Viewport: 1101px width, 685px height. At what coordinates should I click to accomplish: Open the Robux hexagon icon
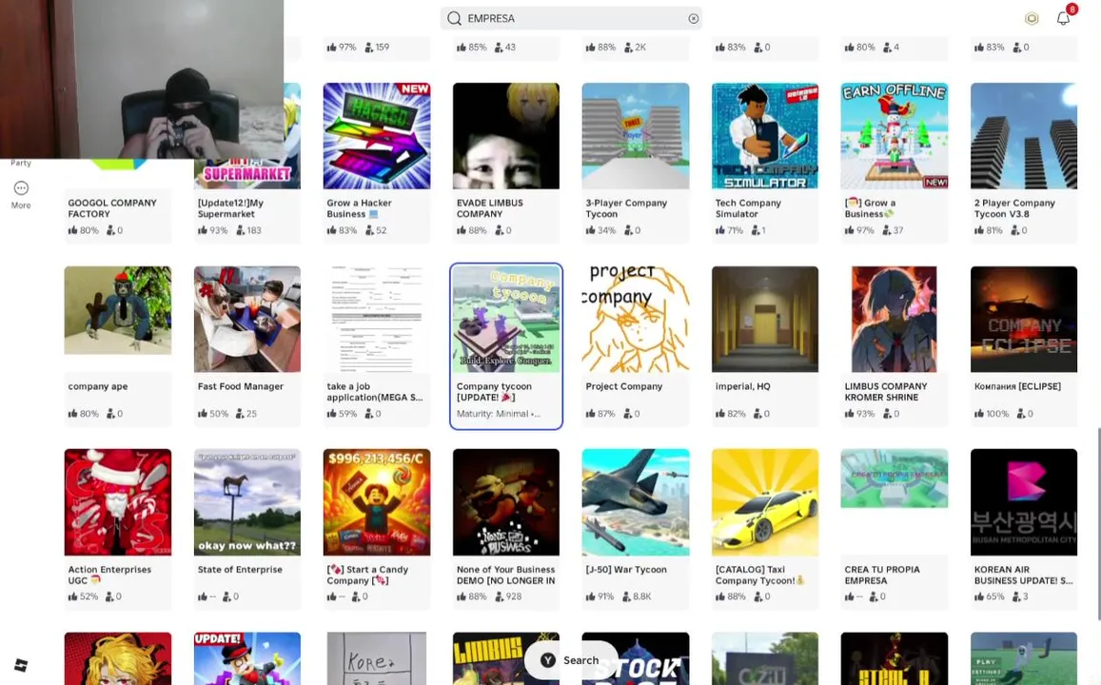click(x=1031, y=19)
